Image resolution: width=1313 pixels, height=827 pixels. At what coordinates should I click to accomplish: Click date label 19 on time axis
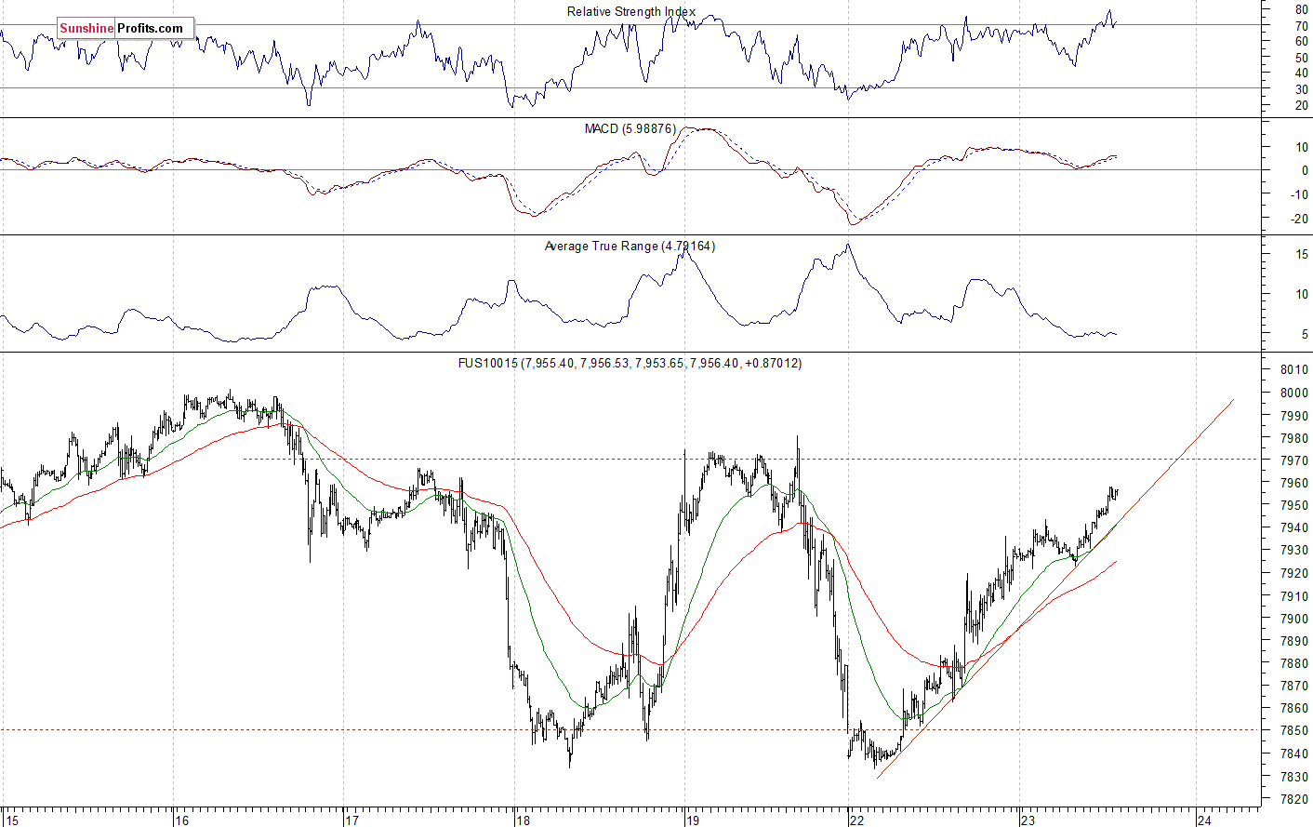tap(693, 820)
